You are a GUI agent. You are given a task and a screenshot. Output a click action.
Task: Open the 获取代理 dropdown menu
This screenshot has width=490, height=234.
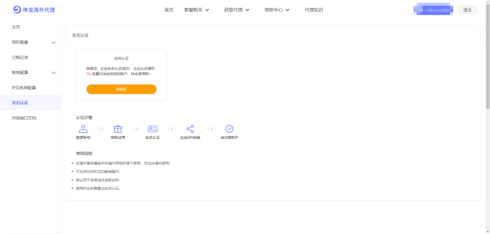[x=236, y=10]
